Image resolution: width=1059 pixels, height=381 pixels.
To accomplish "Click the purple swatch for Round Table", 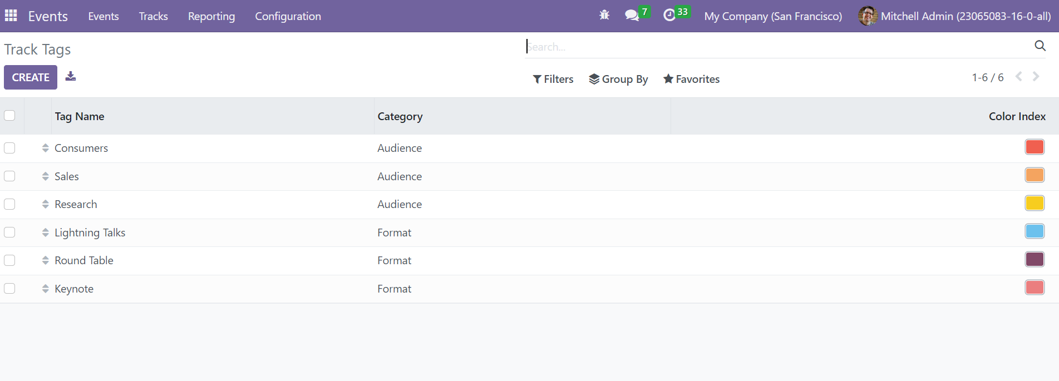I will 1035,259.
